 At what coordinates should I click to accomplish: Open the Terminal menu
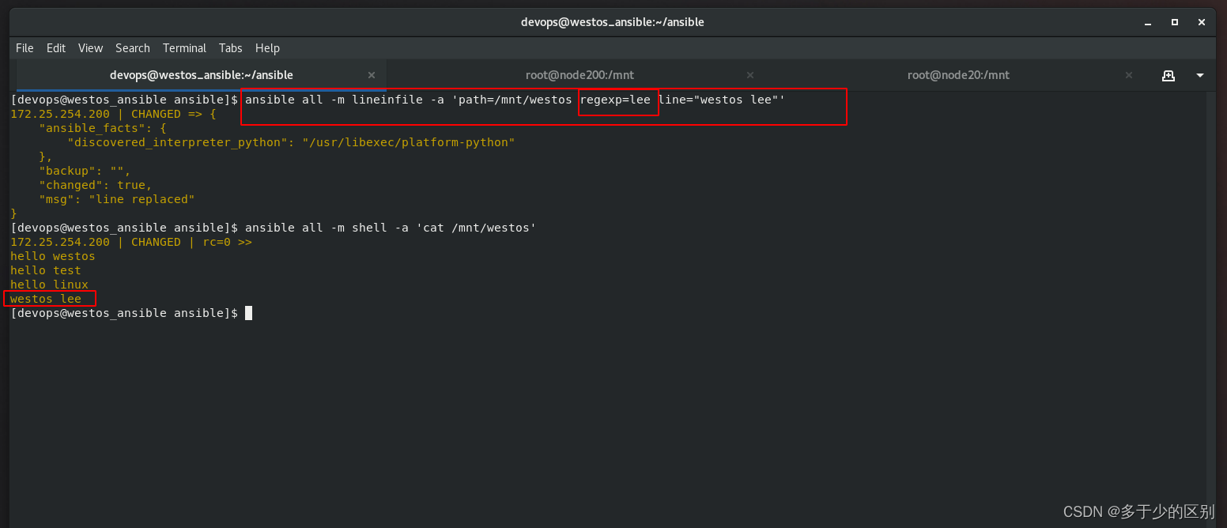[184, 48]
